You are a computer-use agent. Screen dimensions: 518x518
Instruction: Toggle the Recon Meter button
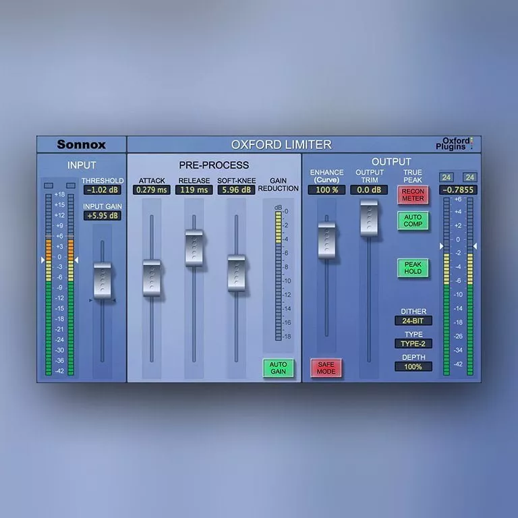413,195
